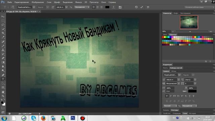Toggle Faux Bold in Character panel
215x121 pixels.
coord(167,96)
